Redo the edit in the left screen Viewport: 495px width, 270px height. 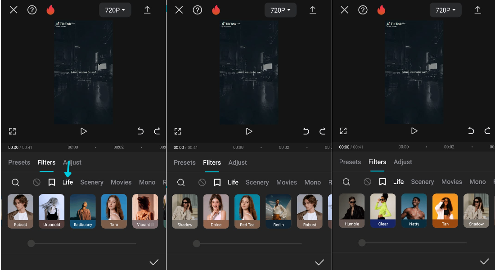pos(157,131)
